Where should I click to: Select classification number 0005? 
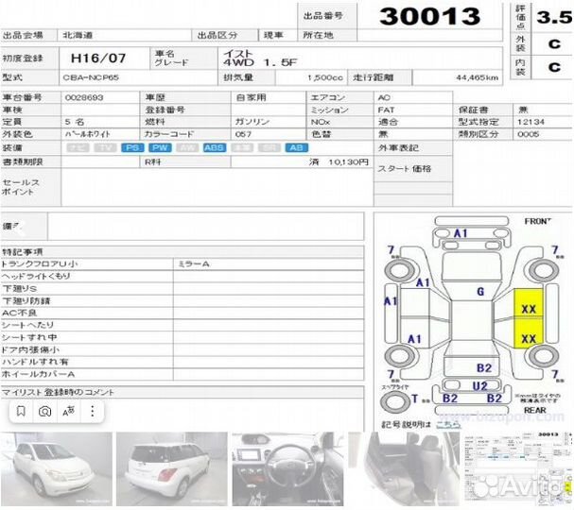[x=529, y=134]
